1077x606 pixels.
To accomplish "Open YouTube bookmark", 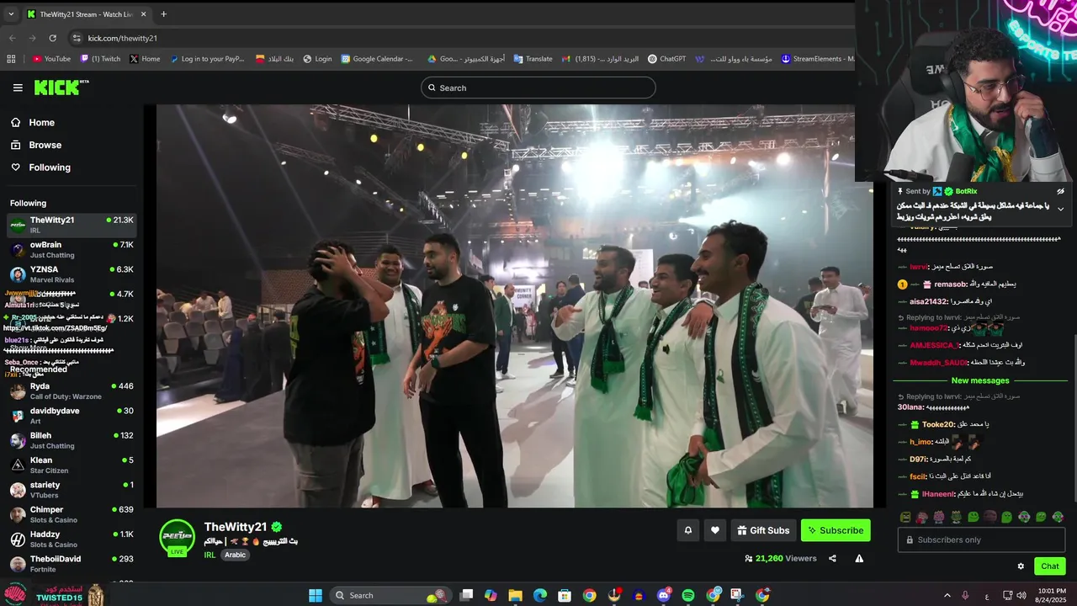I will pyautogui.click(x=51, y=59).
